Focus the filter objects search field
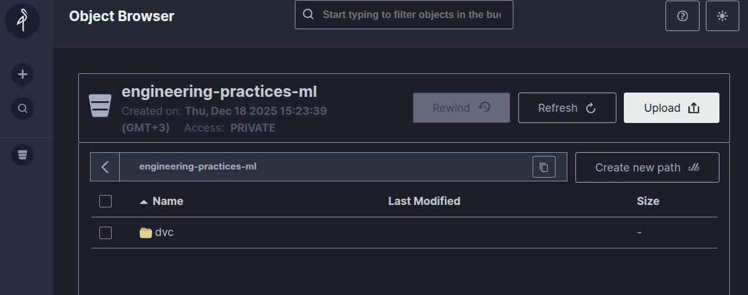Screen dimensions: 748x295 pos(410,14)
